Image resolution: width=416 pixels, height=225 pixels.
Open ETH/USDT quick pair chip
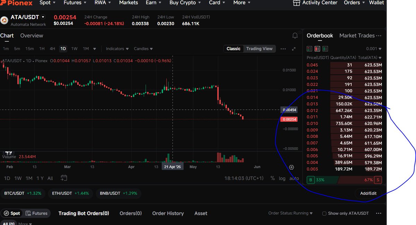(71, 193)
